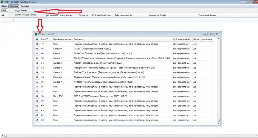The height and width of the screenshot is (138, 258).
Task: Click the Камеры menu
Action: pyautogui.click(x=14, y=6)
